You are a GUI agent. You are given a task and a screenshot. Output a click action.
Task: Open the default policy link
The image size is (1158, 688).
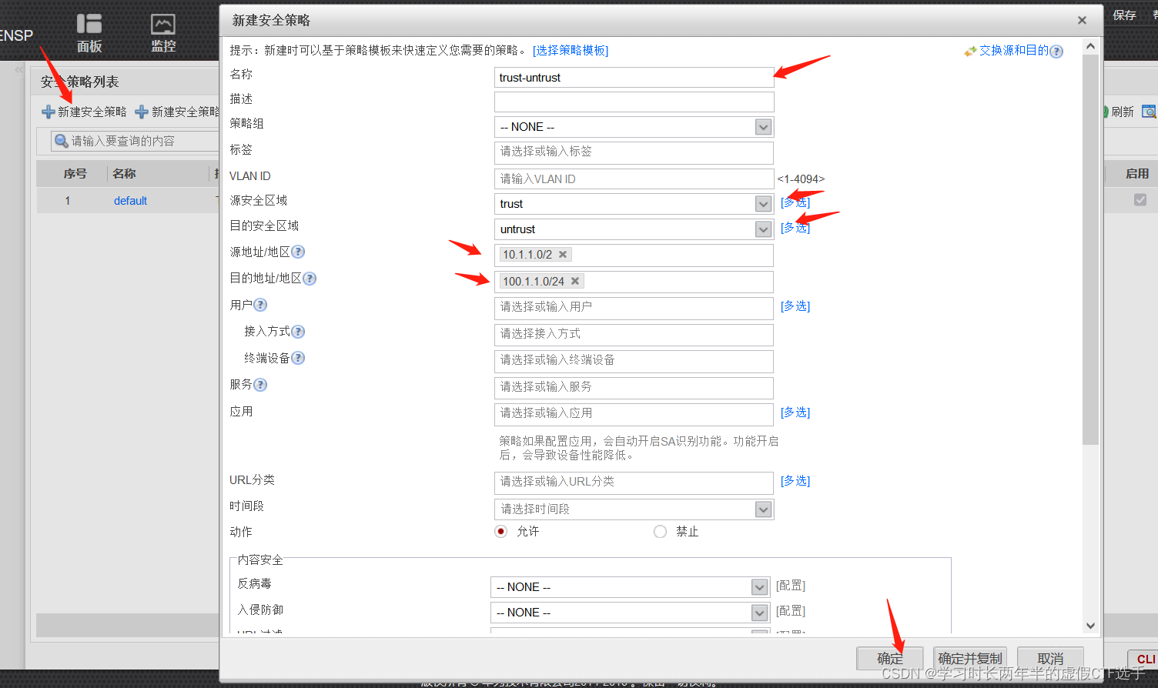coord(130,201)
